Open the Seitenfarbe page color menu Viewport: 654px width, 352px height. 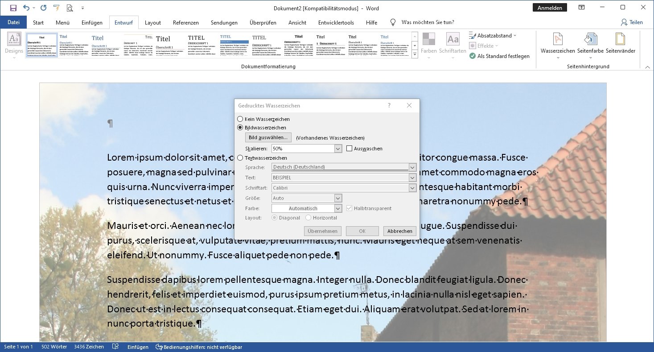590,45
